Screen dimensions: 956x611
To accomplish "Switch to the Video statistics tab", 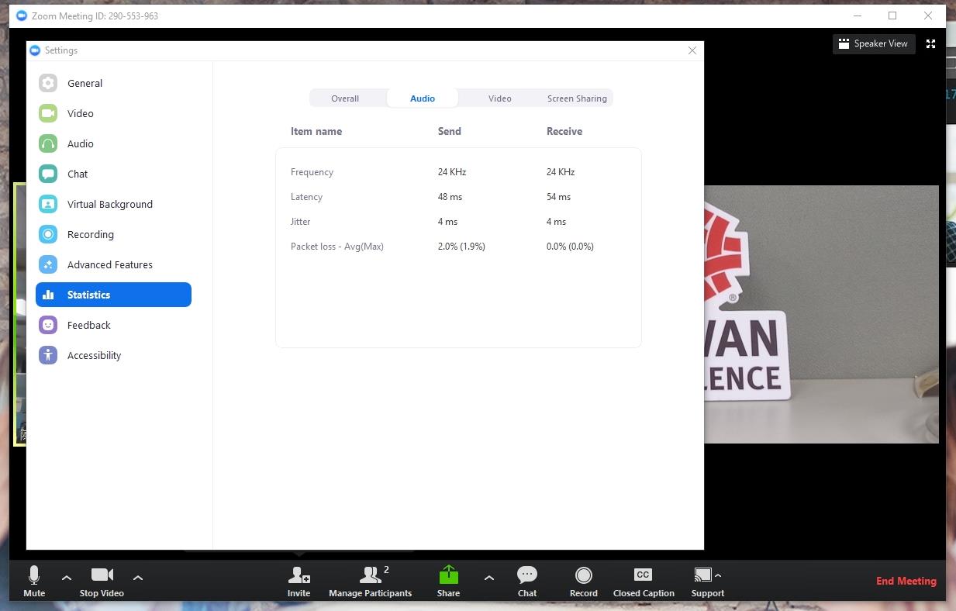I will pyautogui.click(x=499, y=98).
